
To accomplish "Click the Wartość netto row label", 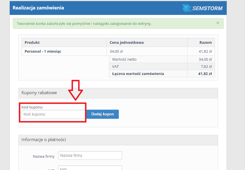I will click(124, 59).
